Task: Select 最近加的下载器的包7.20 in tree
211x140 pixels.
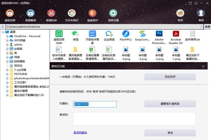Action: 29,95
